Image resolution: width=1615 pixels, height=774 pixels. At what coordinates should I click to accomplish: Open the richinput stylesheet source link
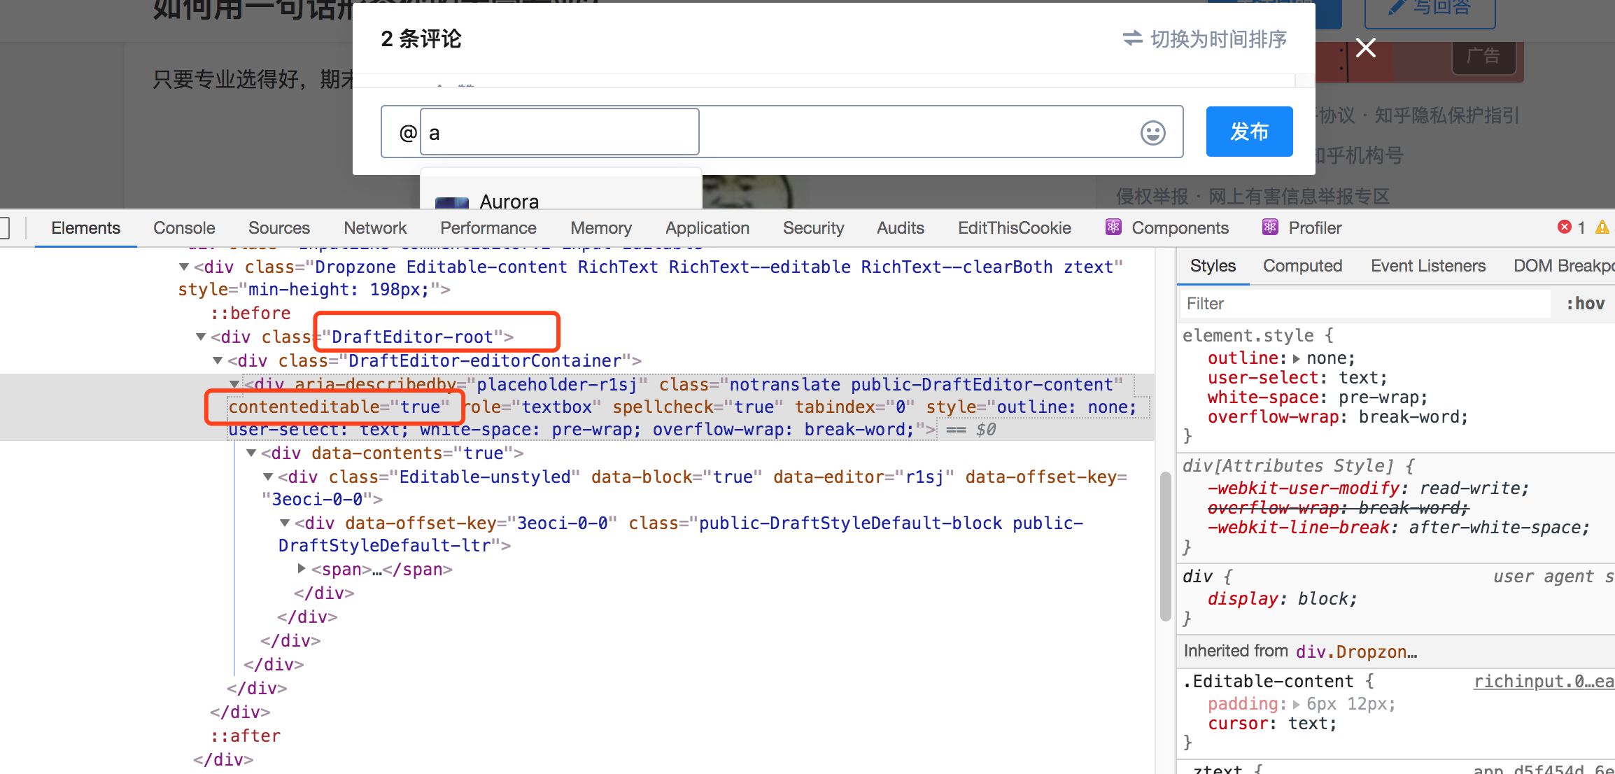click(x=1544, y=681)
